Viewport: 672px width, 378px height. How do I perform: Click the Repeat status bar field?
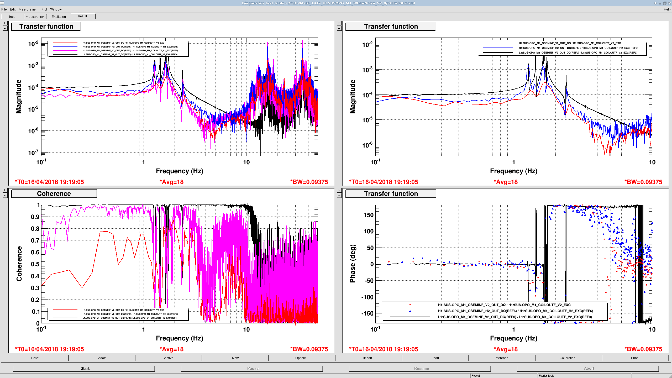(x=503, y=376)
